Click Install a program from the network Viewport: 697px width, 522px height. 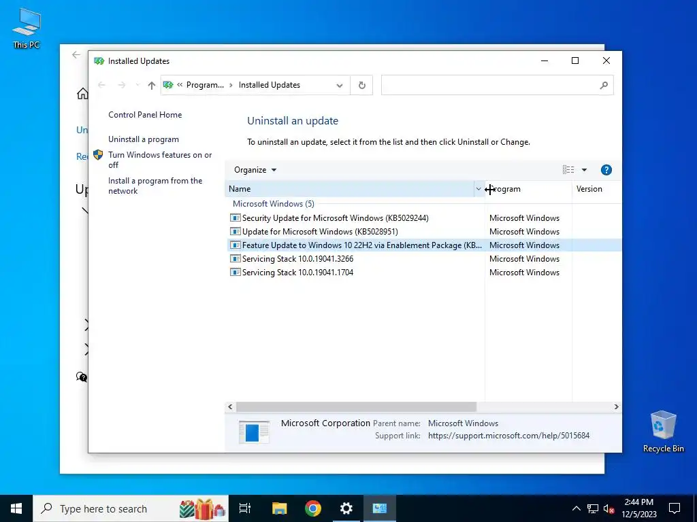(155, 186)
